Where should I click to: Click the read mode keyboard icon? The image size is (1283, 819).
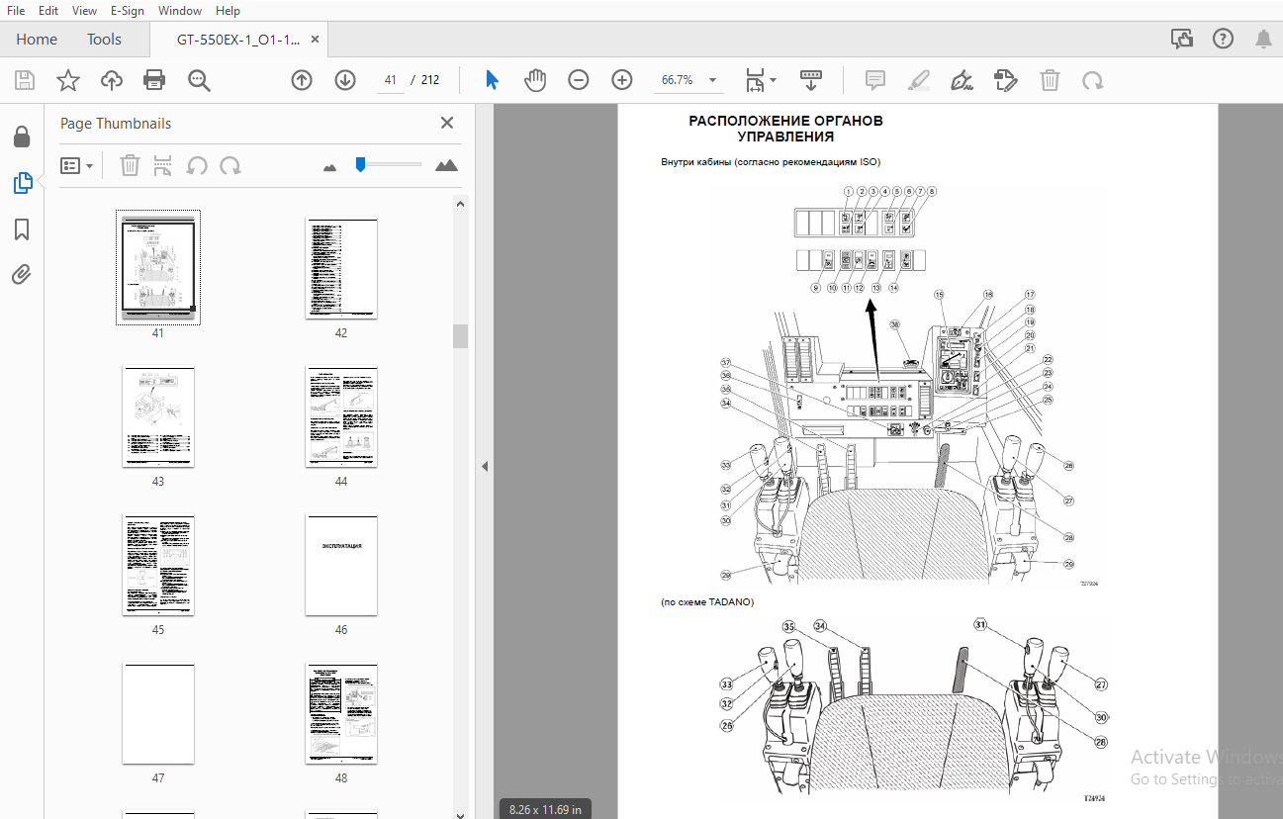pyautogui.click(x=811, y=80)
